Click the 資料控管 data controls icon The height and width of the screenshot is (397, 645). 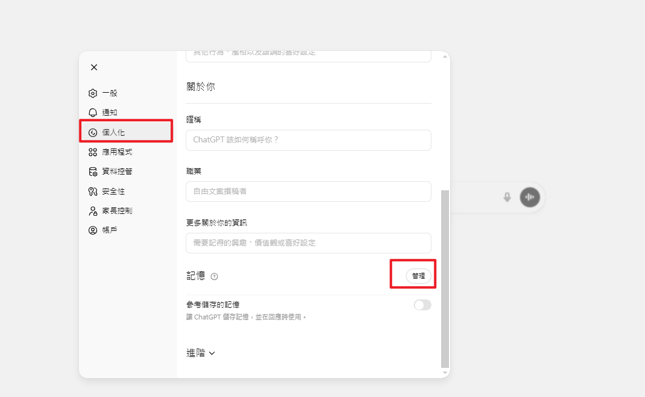pyautogui.click(x=93, y=172)
